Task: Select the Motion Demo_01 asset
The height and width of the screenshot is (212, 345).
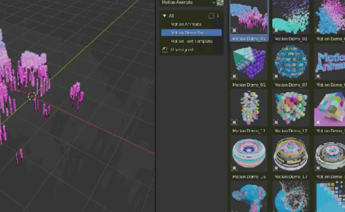Action: pyautogui.click(x=249, y=20)
